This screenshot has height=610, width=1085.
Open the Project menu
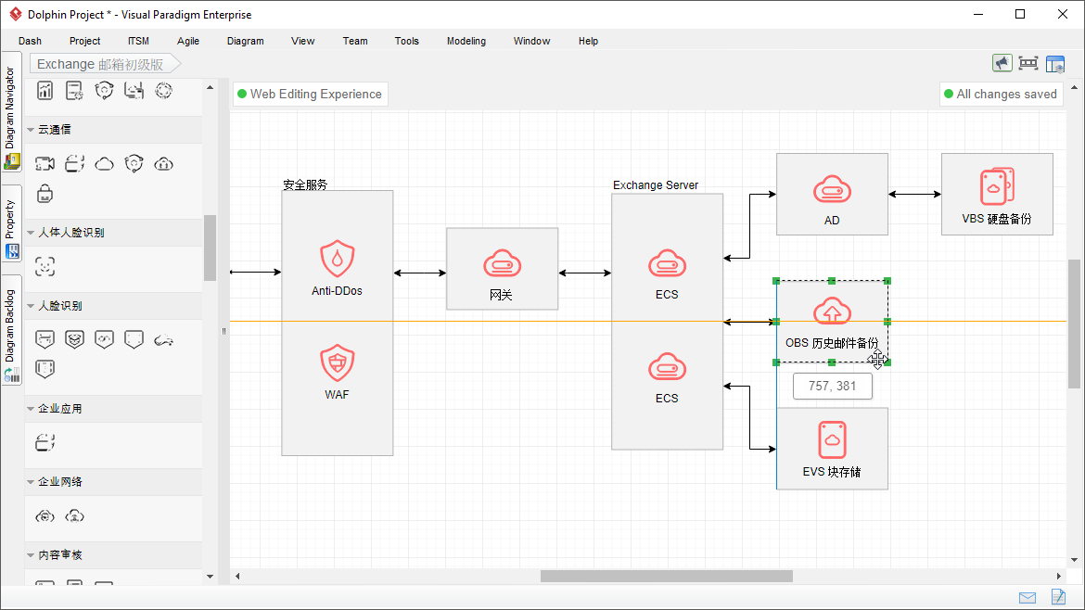pyautogui.click(x=85, y=41)
